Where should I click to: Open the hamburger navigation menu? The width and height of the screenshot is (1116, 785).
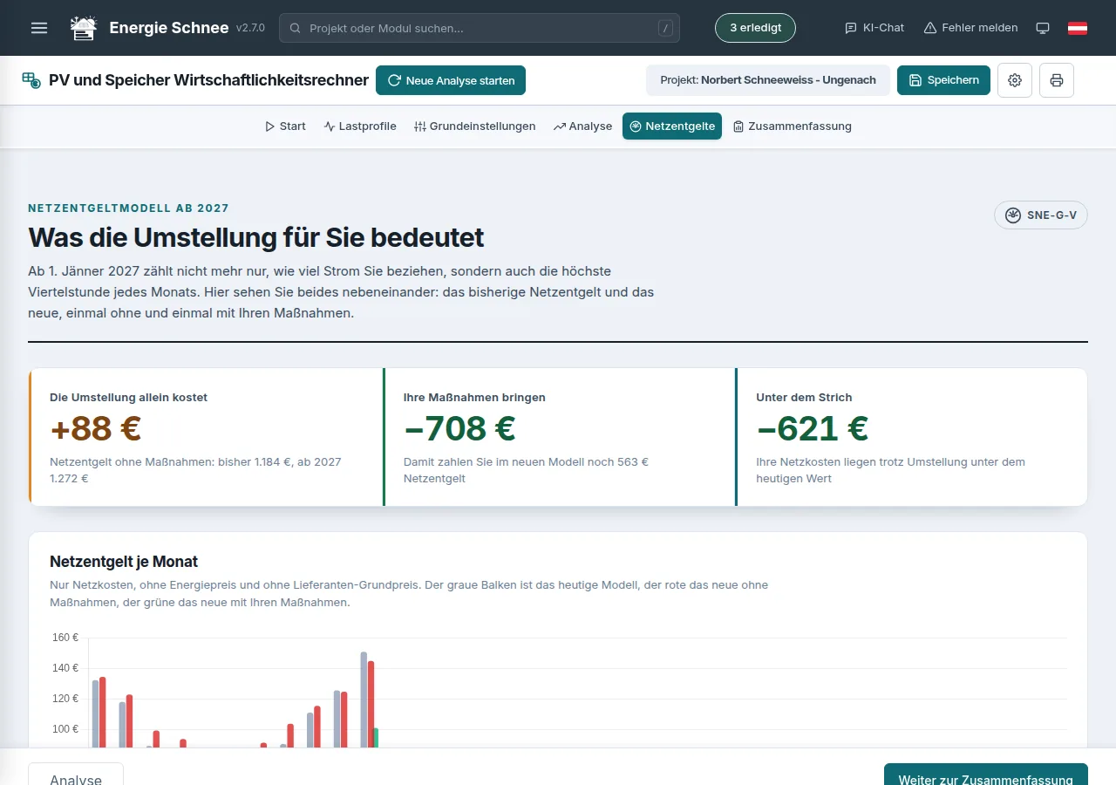[x=39, y=28]
